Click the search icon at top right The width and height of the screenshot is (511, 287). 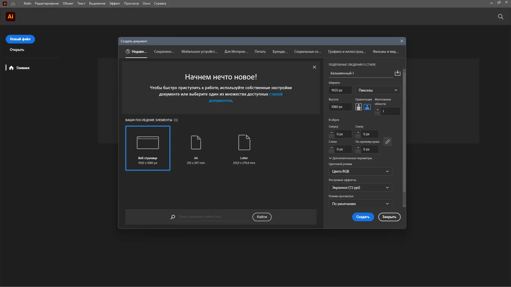coord(500,16)
